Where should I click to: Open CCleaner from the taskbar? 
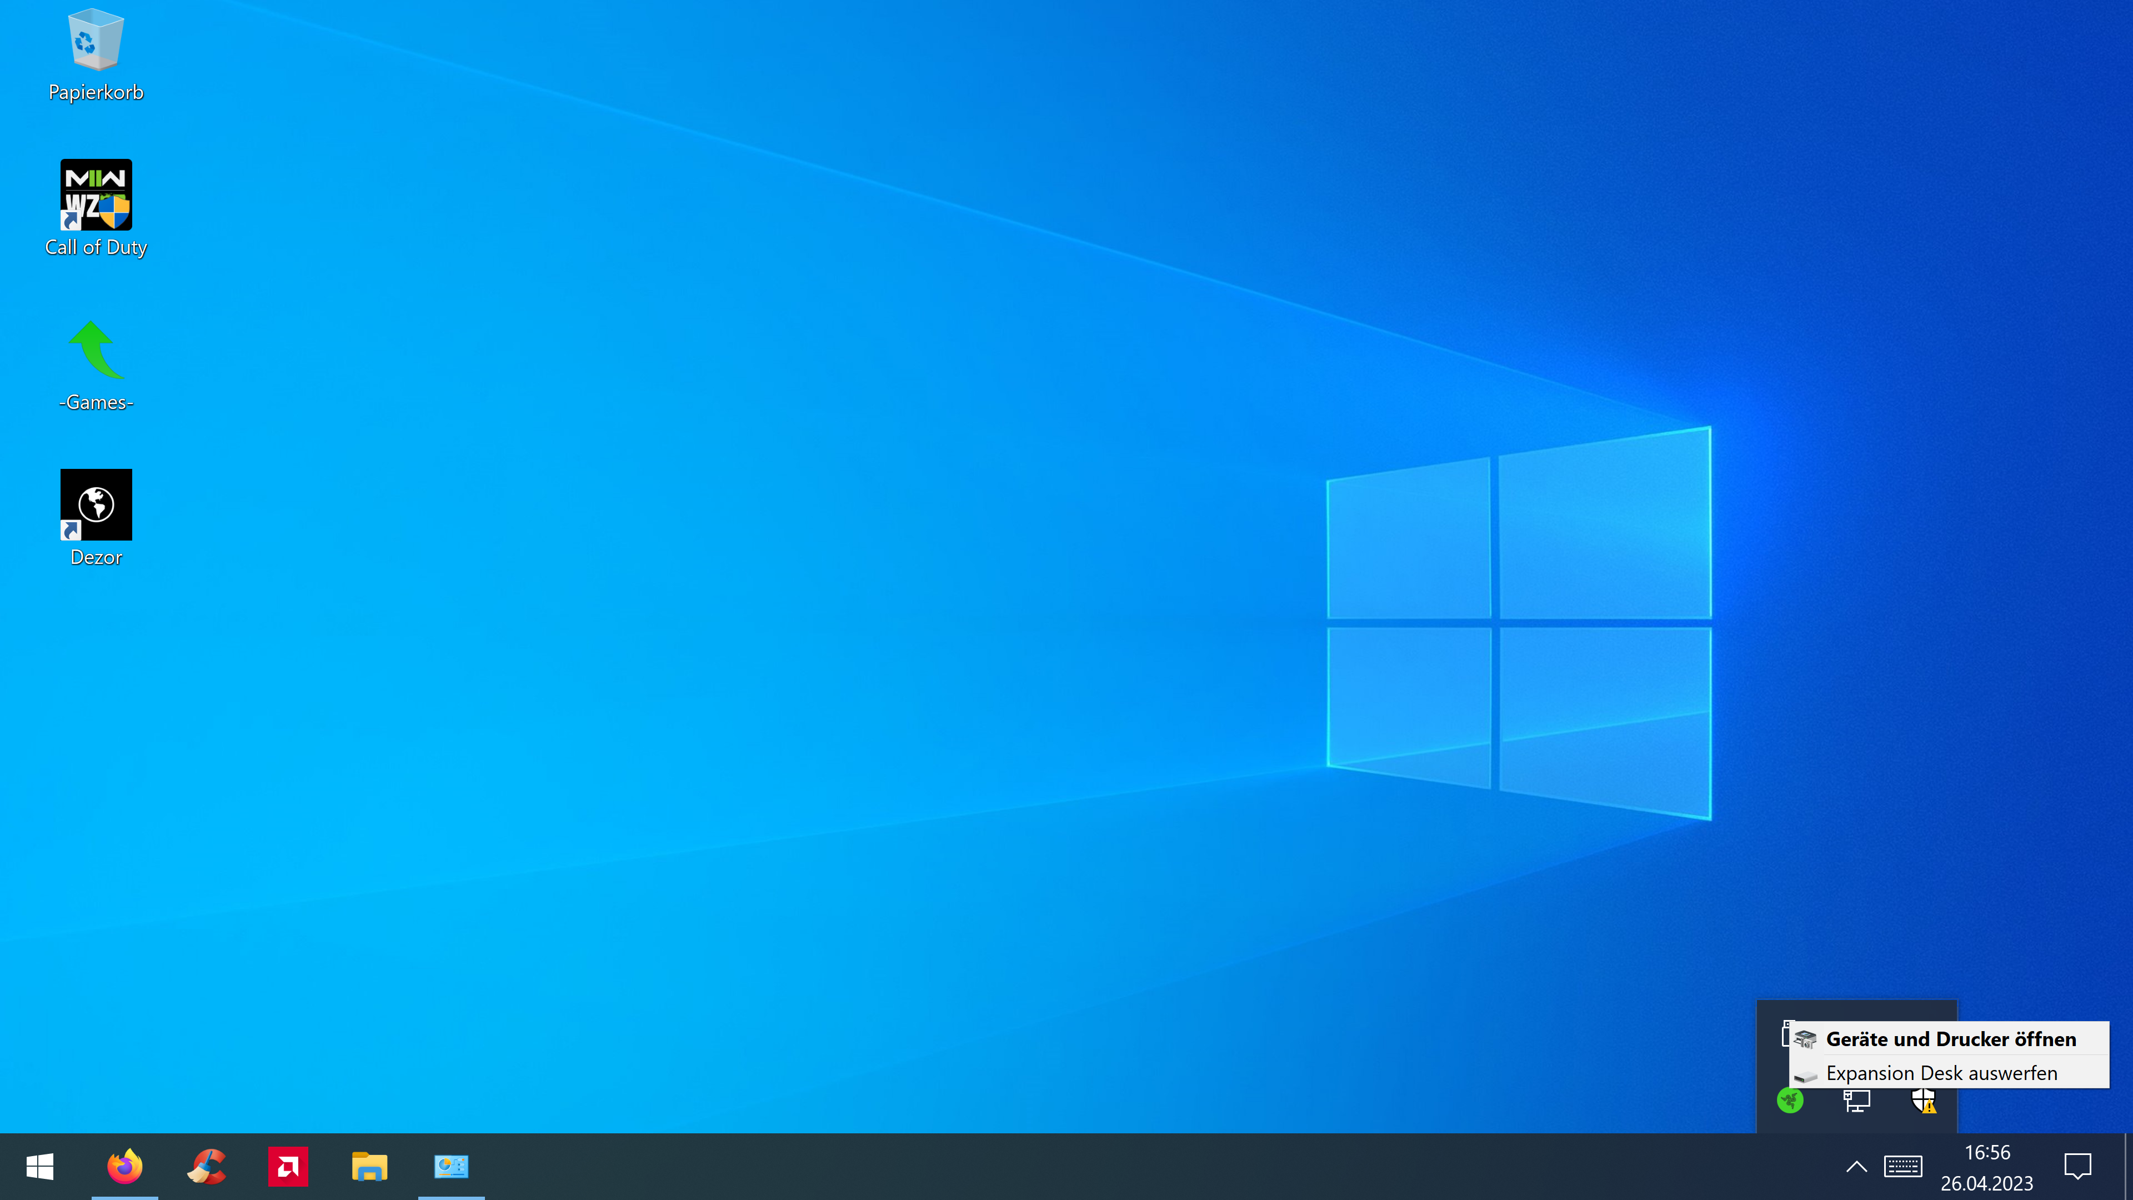[206, 1167]
